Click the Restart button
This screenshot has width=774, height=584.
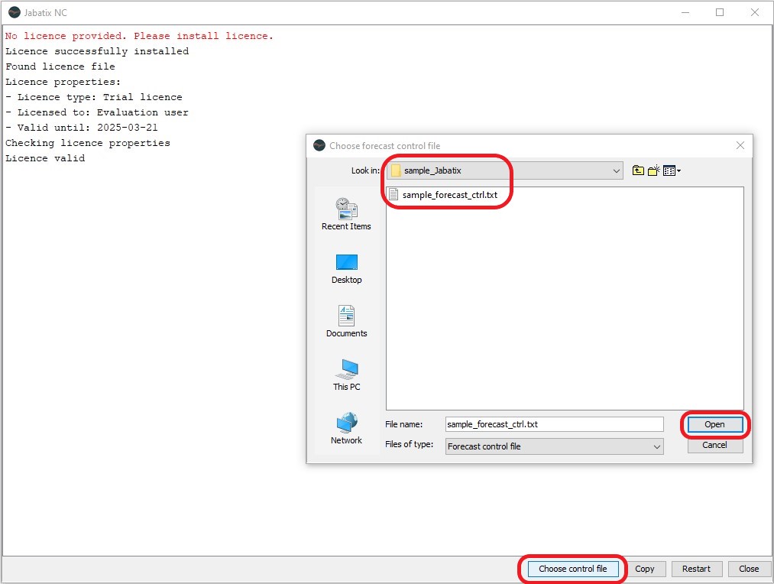[696, 569]
